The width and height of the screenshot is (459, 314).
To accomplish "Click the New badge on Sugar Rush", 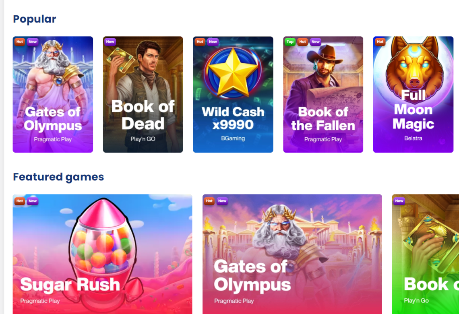I will coord(33,201).
